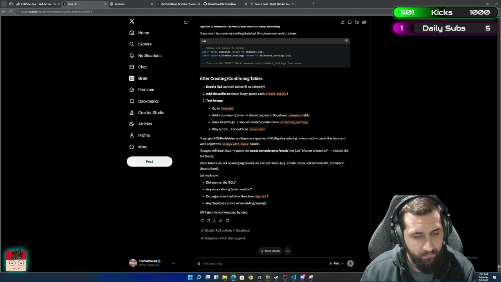Click the regenerate response icon
Viewport: 501px width, 282px height.
[202, 221]
